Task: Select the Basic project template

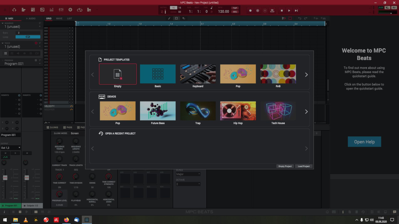Action: (158, 74)
